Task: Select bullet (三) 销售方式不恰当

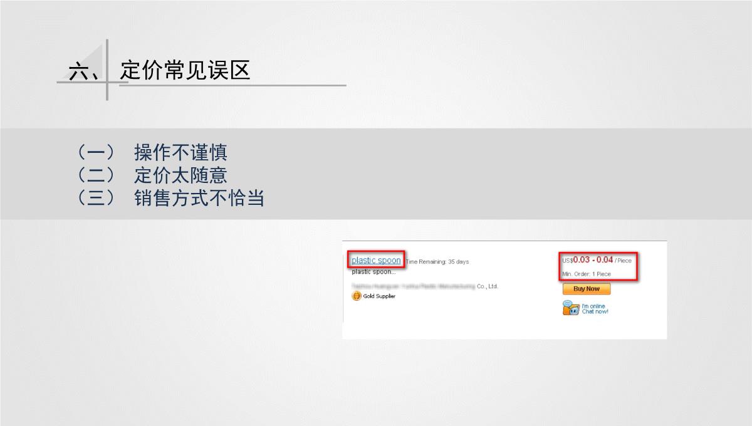Action: (169, 198)
